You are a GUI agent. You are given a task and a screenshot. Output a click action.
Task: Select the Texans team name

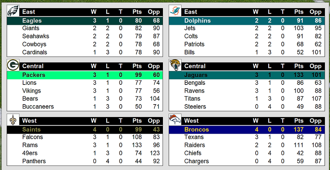(194, 137)
